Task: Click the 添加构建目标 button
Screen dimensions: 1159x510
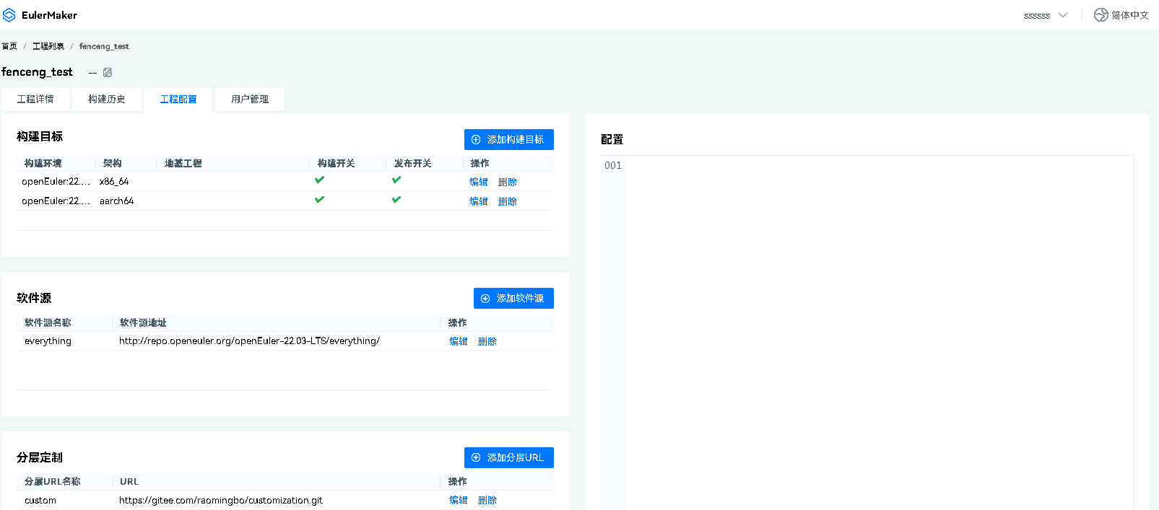Action: pyautogui.click(x=508, y=140)
